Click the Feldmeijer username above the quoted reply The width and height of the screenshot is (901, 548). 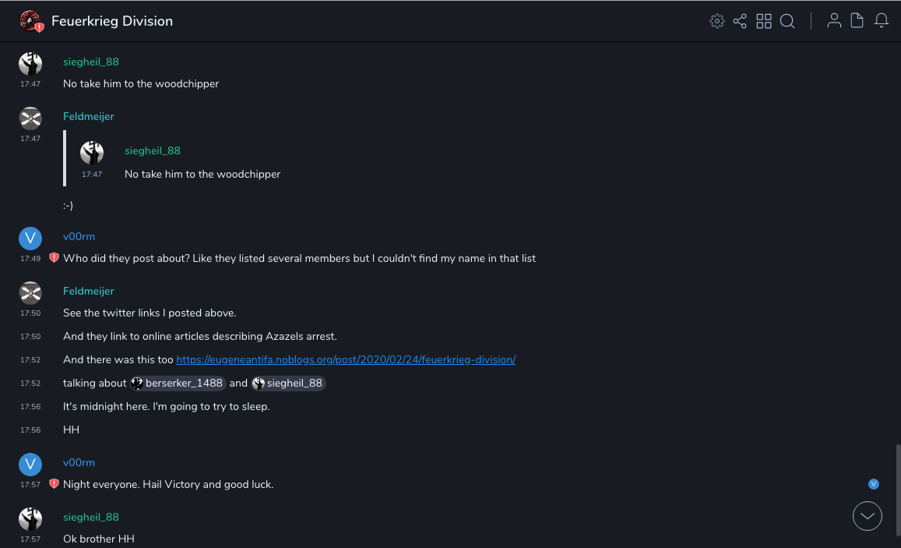89,116
